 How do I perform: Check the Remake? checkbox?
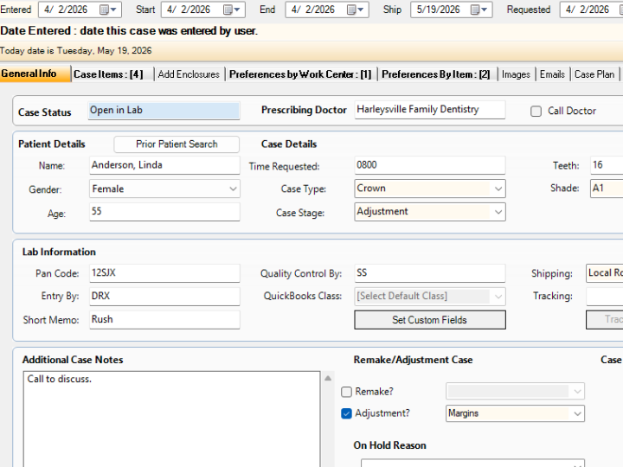point(346,392)
